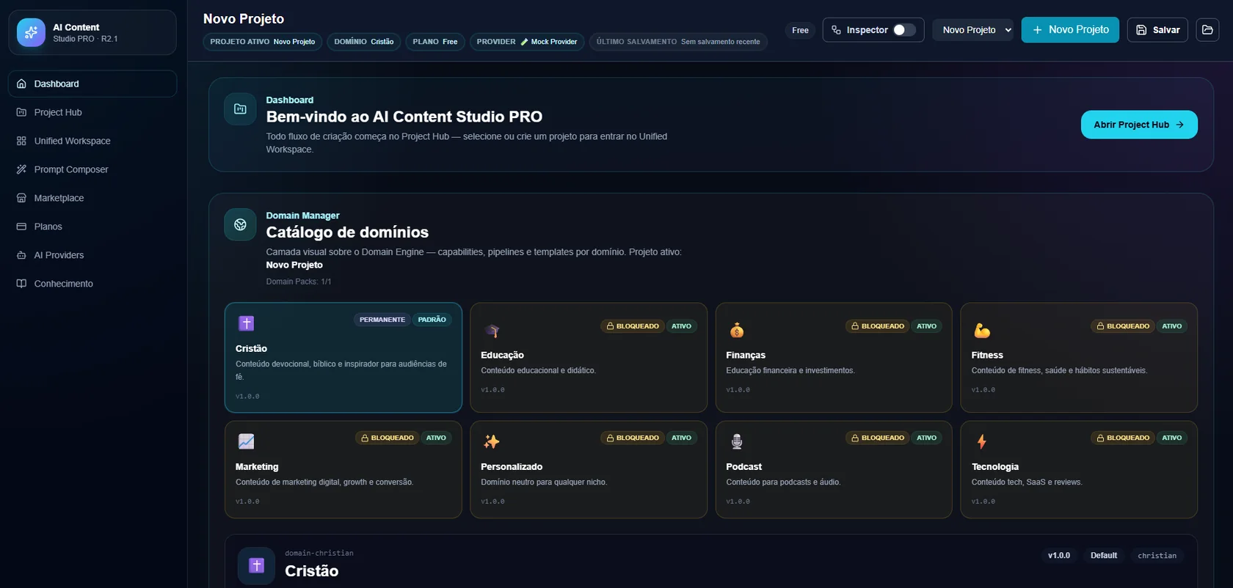Open Conhecimento in the sidebar

92,284
